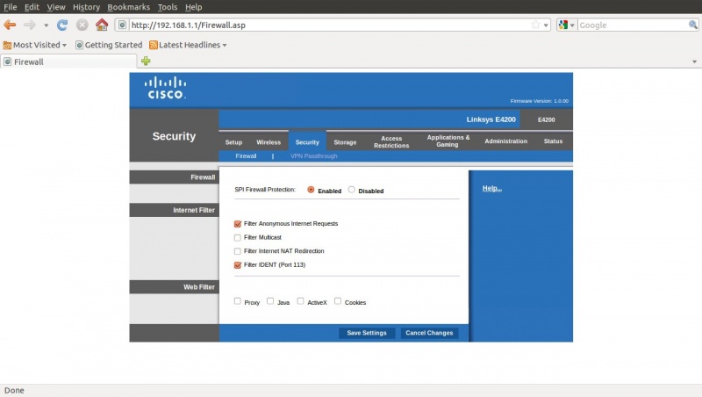702x397 pixels.
Task: Open the search engine selector dropdown
Action: [x=568, y=25]
